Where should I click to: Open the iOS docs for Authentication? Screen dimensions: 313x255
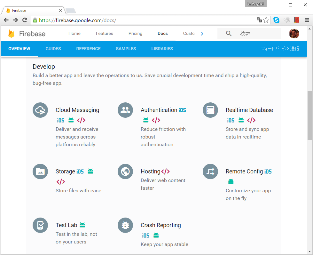pyautogui.click(x=182, y=110)
